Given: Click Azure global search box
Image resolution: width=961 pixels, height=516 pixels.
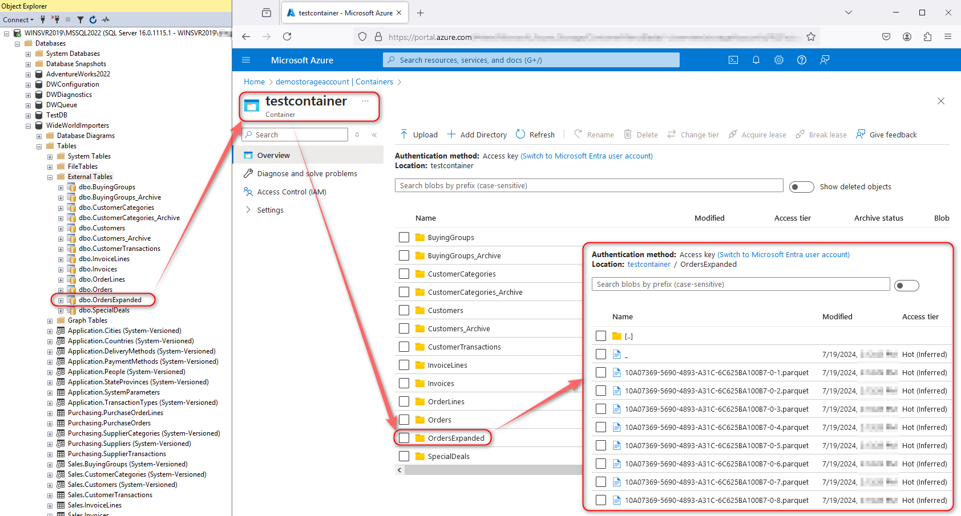Looking at the screenshot, I should (x=531, y=60).
